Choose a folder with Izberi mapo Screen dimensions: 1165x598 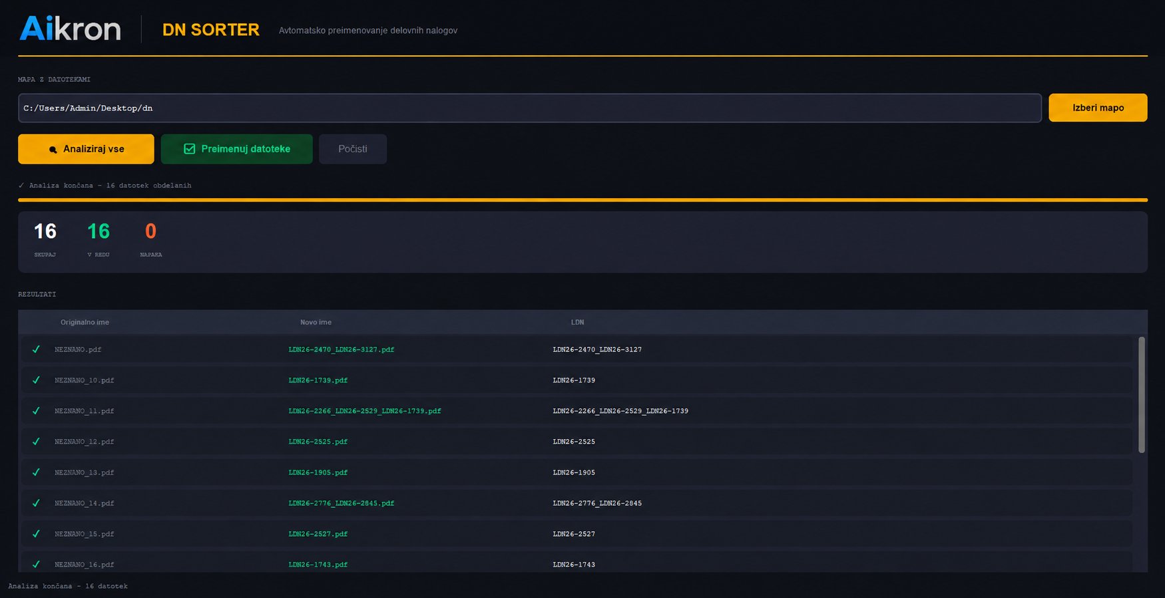(1098, 108)
